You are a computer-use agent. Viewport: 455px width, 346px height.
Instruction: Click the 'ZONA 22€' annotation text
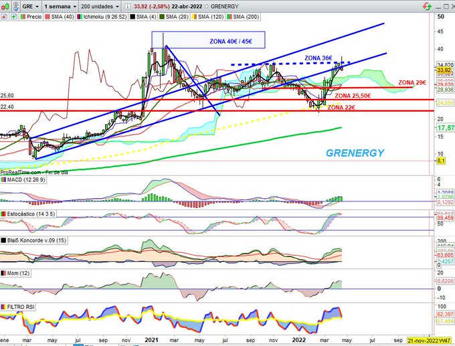point(341,108)
